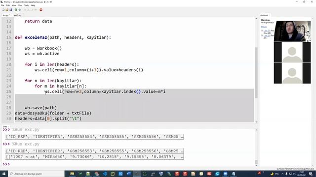Click 'return data' on line 12
Viewport: 316px width, 177px height.
tap(39, 21)
